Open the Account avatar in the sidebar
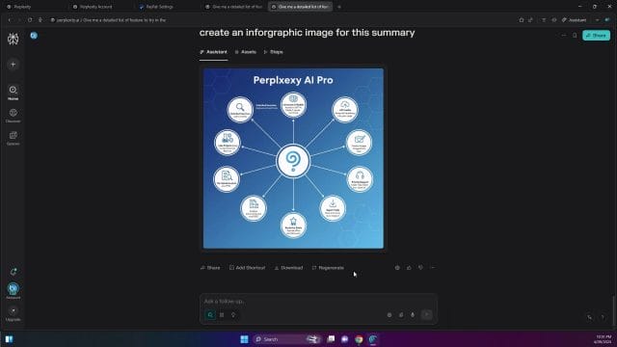 tap(13, 290)
